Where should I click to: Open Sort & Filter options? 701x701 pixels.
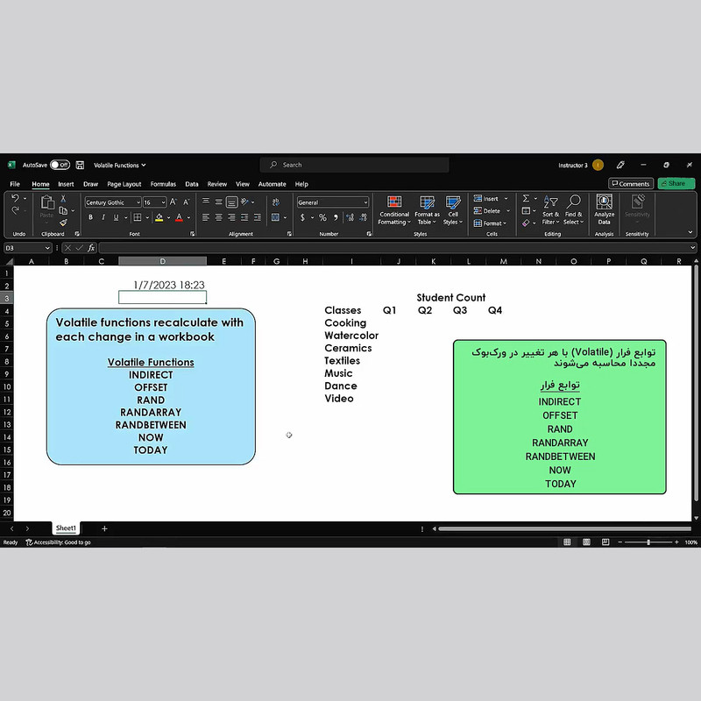tap(550, 210)
